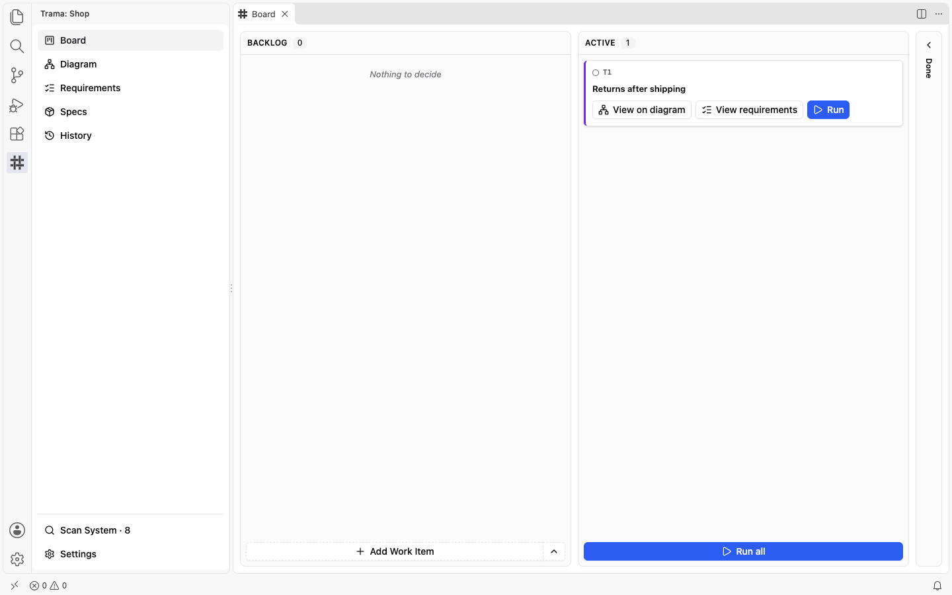Click the Returns after shipping card title
This screenshot has width=952, height=595.
[639, 89]
